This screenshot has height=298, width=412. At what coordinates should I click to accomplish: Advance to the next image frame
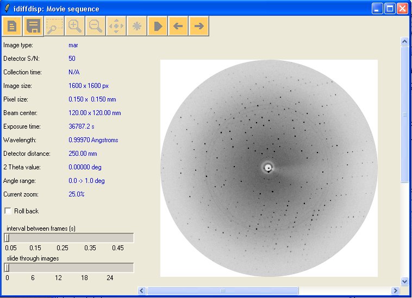199,26
